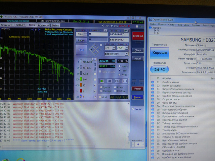Click the graph scale right arrow button
Viewport: 215px width, 161px height.
click(40, 30)
